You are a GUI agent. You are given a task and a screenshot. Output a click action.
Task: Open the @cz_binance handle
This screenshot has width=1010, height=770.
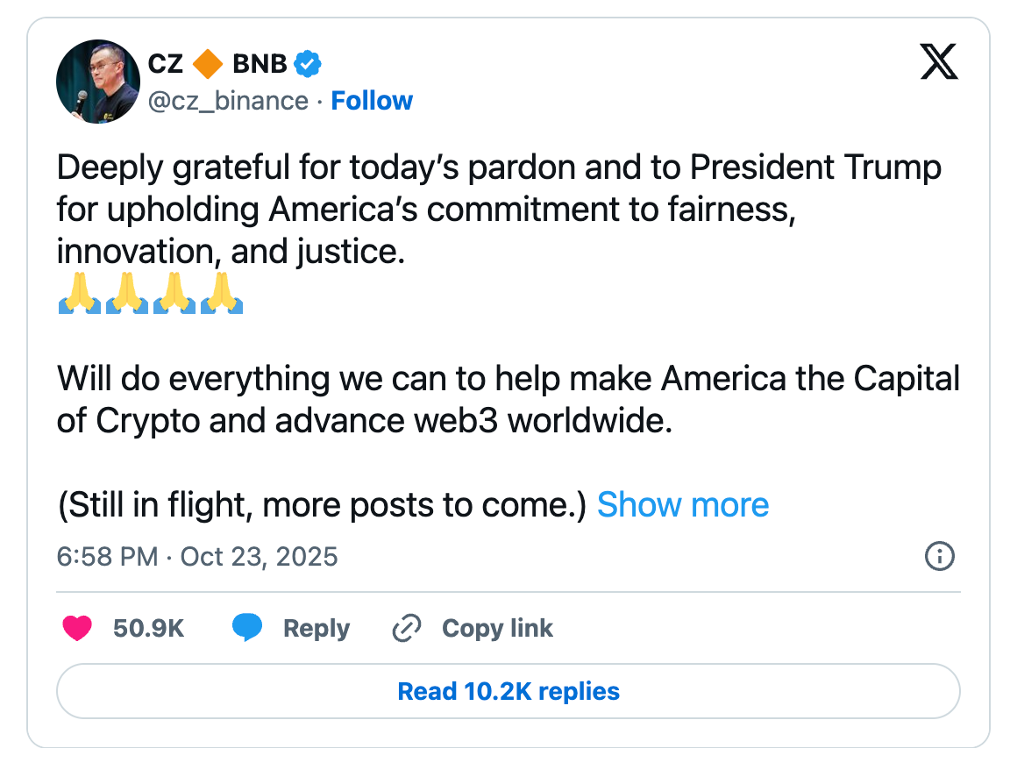click(x=227, y=101)
